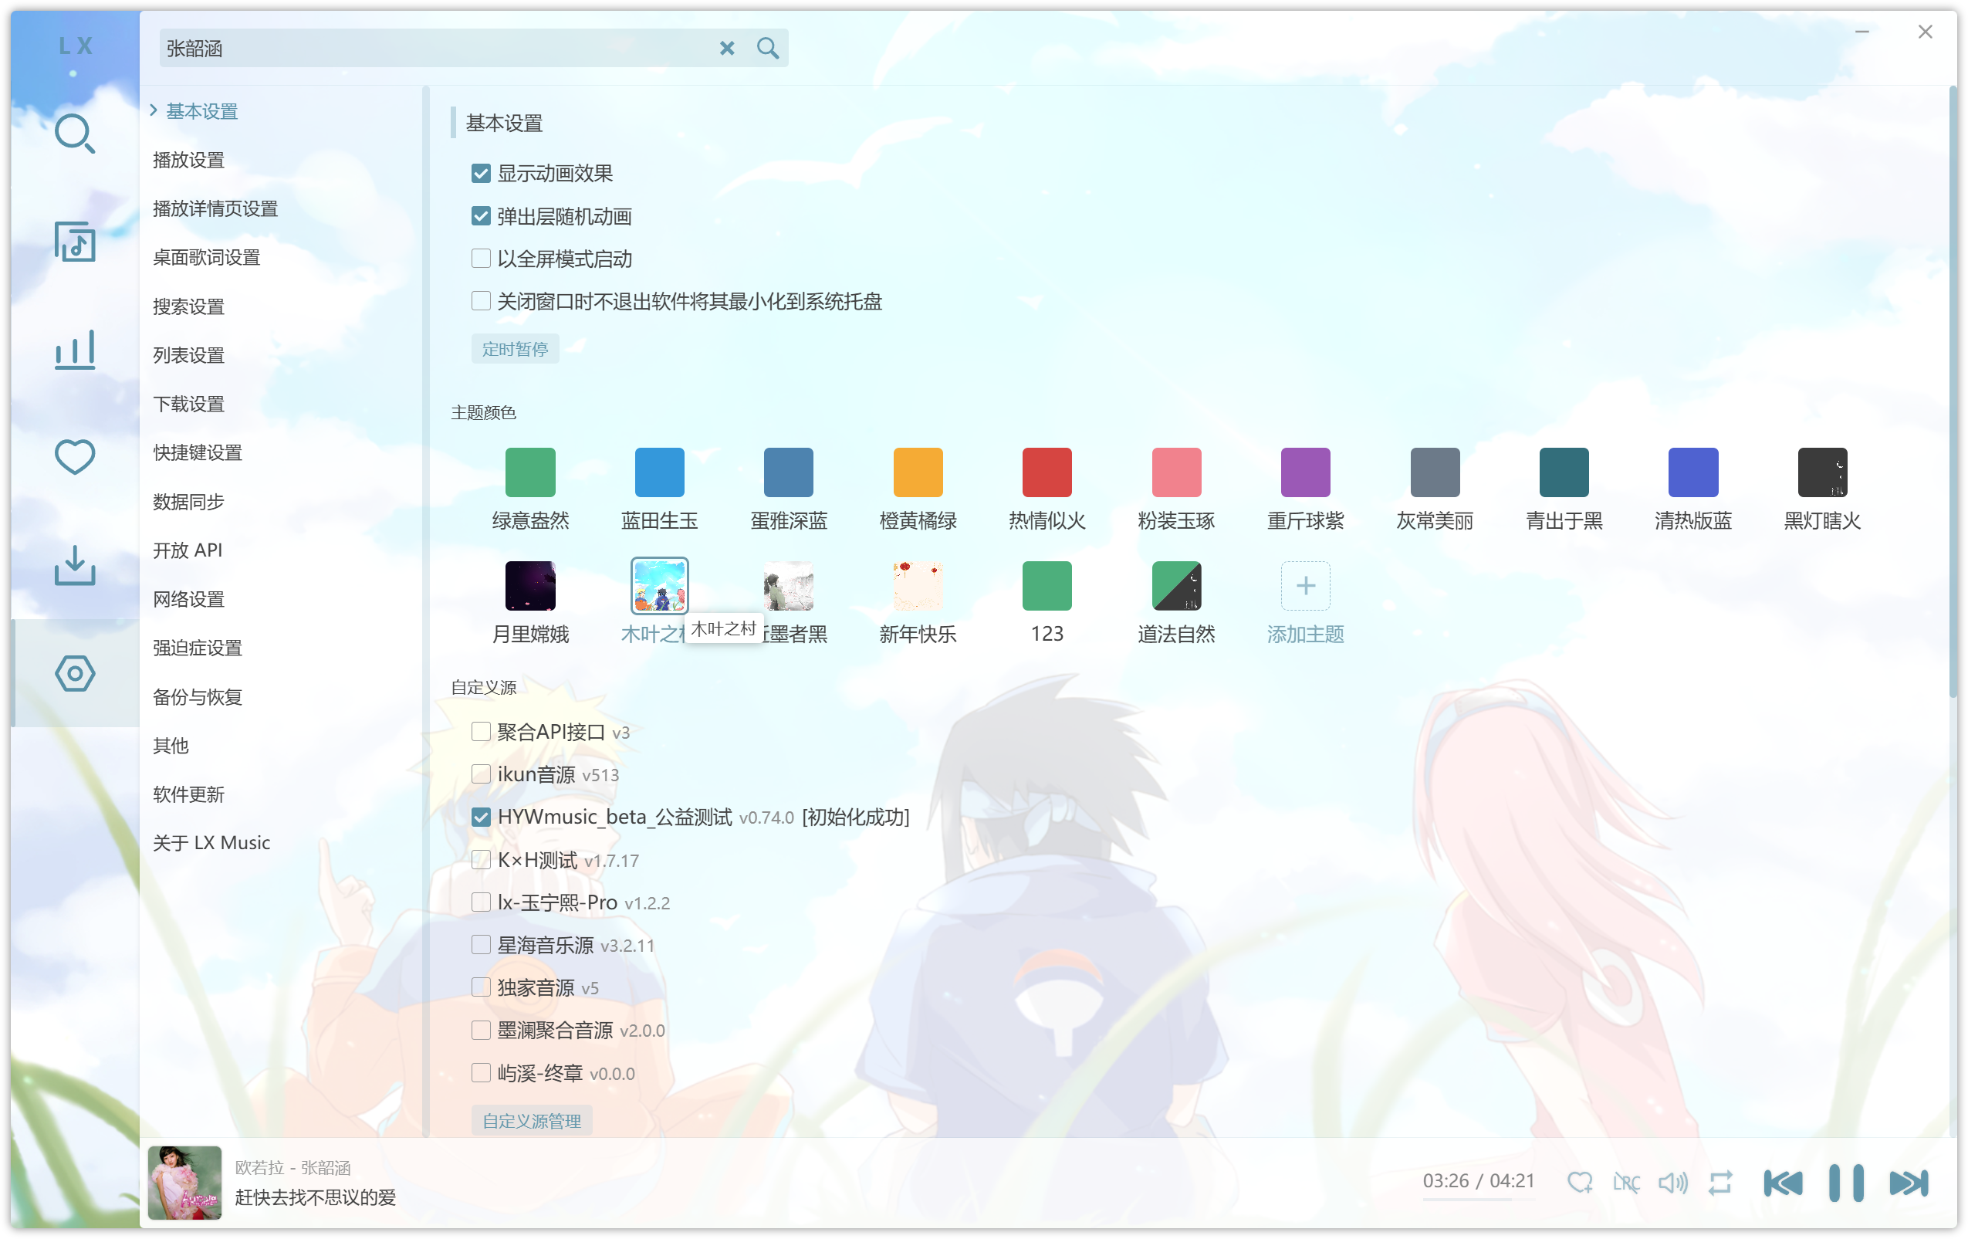Screen dimensions: 1968x1239
Task: Skip to previous track
Action: pos(1783,1182)
